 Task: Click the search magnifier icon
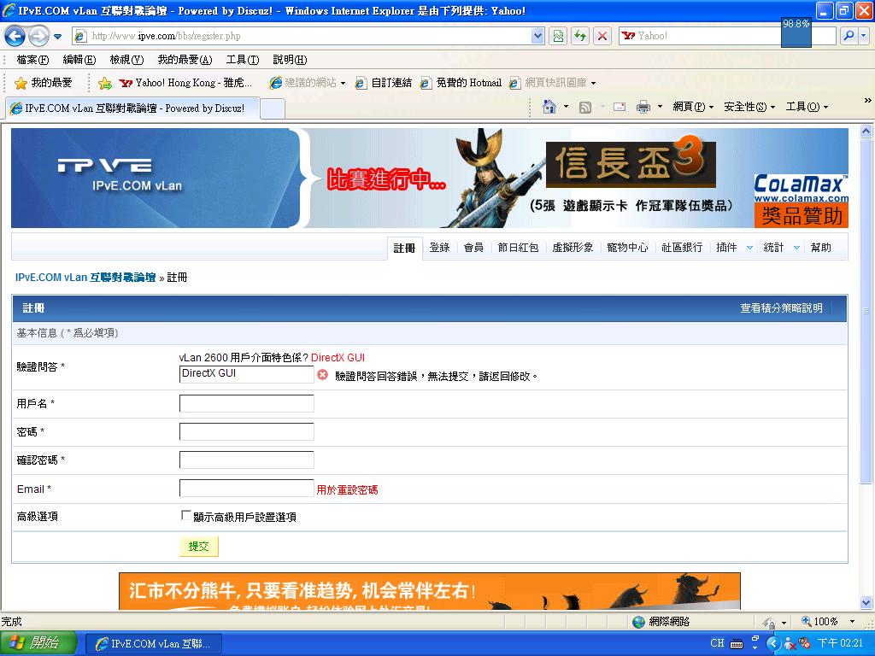point(849,36)
